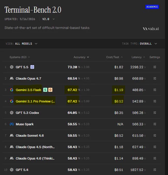Click the orange lightning badge on Gemini 3.5 Flash
The image size is (168, 175).
pyautogui.click(x=50, y=90)
